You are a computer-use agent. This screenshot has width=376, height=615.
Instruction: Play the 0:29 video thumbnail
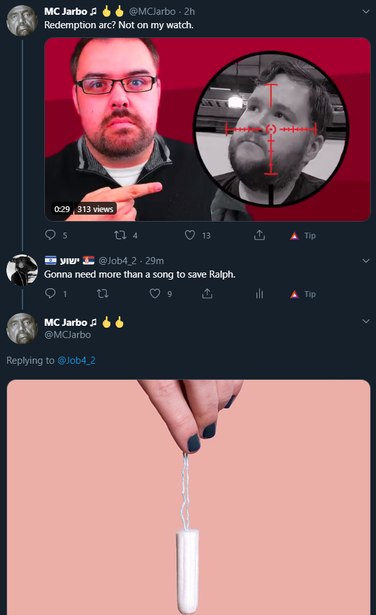(x=207, y=129)
